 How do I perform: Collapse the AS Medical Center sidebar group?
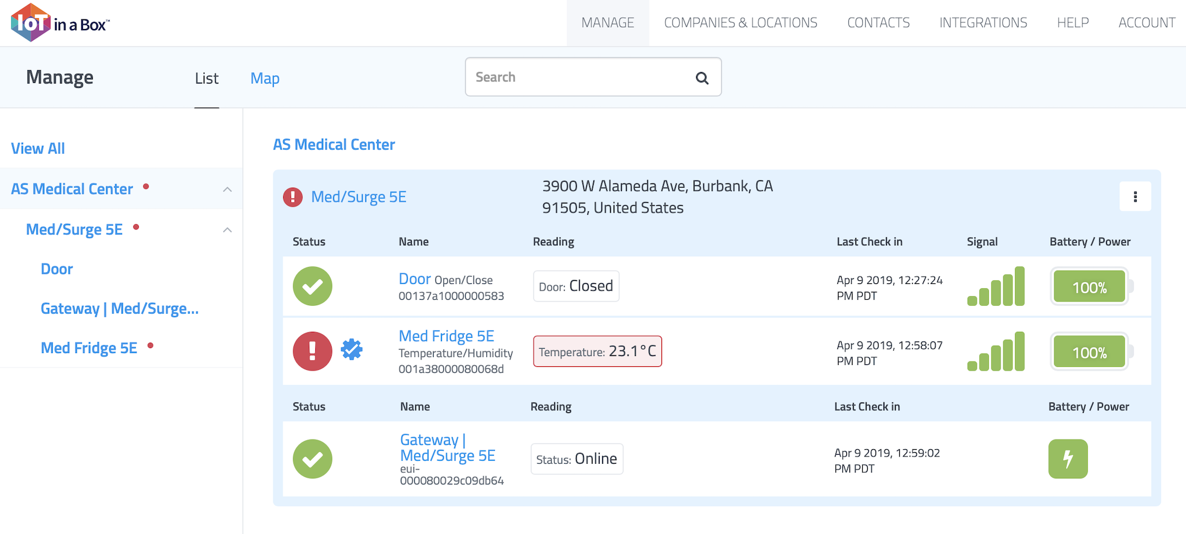(227, 190)
